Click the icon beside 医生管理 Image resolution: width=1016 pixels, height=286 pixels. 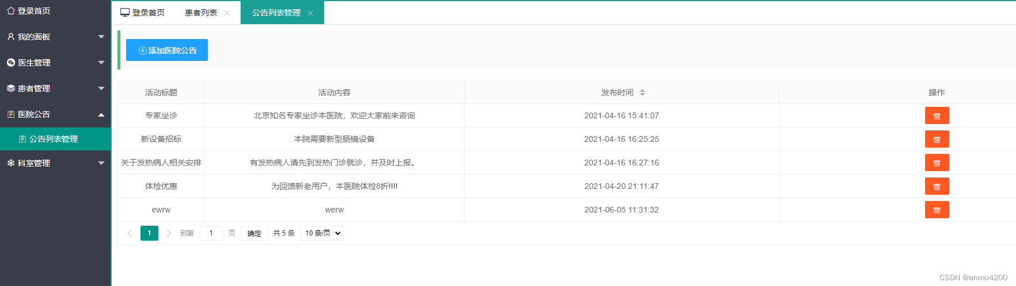click(x=10, y=63)
